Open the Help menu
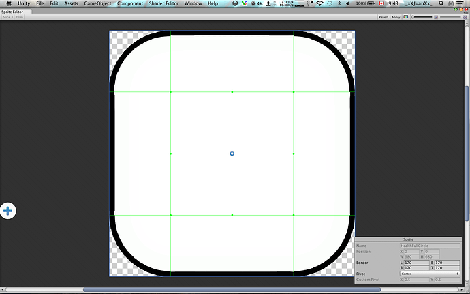This screenshot has width=470, height=294. [213, 3]
